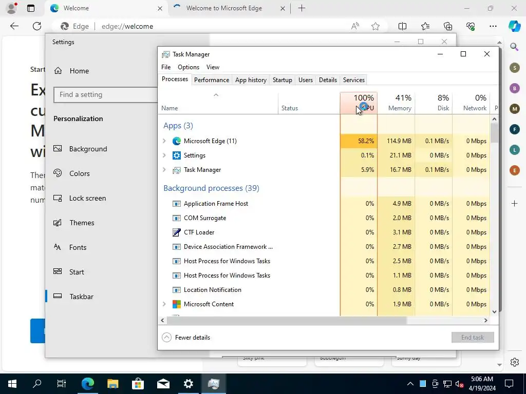Click Home icon in Settings window
526x394 pixels.
click(x=58, y=71)
